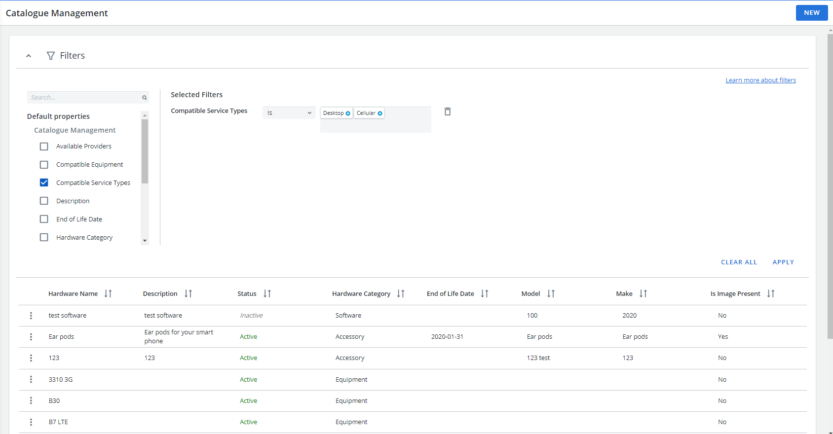The image size is (833, 434).
Task: Click the Catalogue Management group label
Action: coord(75,130)
